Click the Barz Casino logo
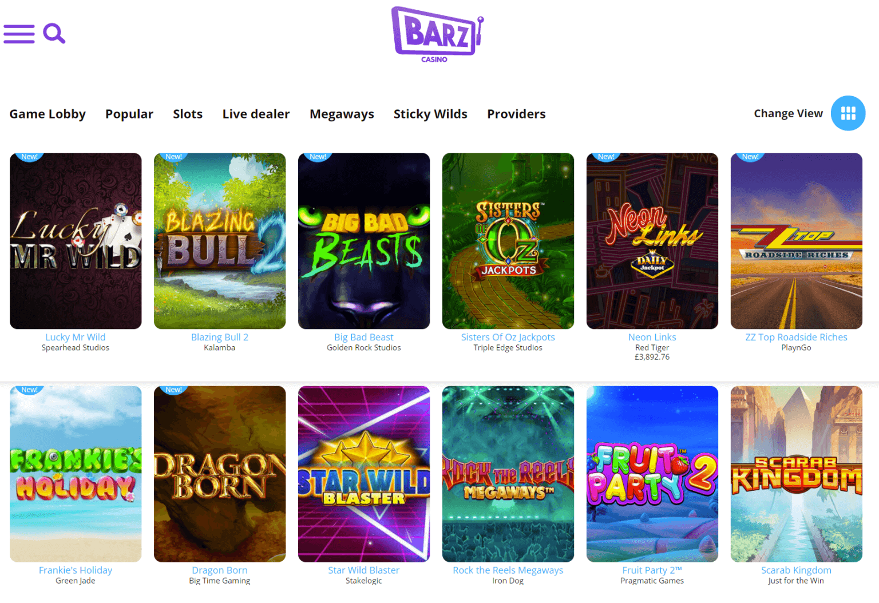This screenshot has width=879, height=603. point(438,34)
